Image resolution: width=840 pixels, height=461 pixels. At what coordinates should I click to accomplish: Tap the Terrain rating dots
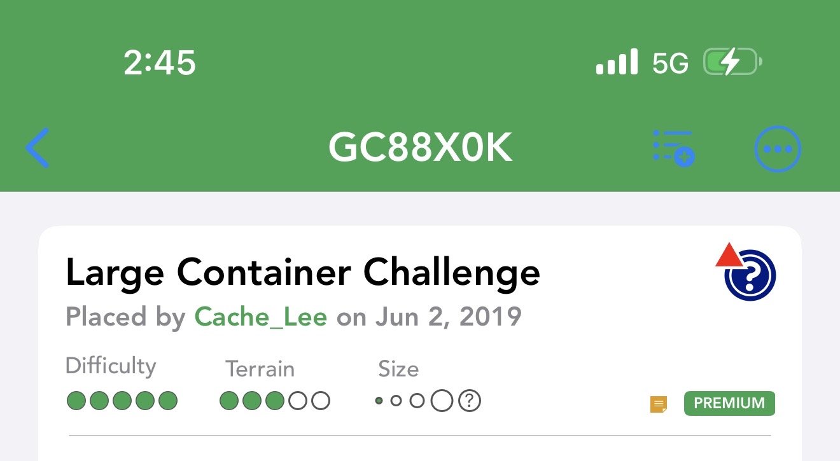coord(275,401)
